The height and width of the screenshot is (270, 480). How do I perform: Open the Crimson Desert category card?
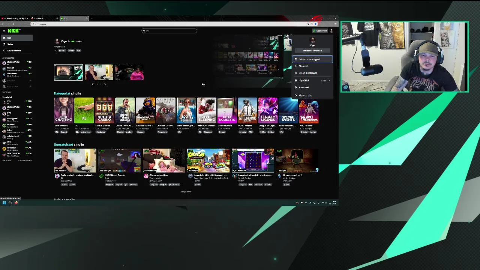point(166,110)
